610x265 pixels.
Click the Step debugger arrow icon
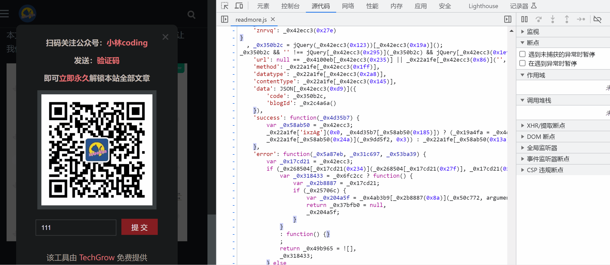[x=581, y=19]
